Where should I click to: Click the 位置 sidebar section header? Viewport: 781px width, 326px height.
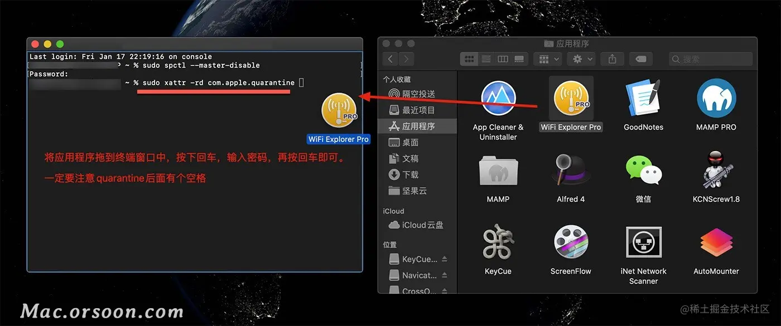(x=390, y=245)
